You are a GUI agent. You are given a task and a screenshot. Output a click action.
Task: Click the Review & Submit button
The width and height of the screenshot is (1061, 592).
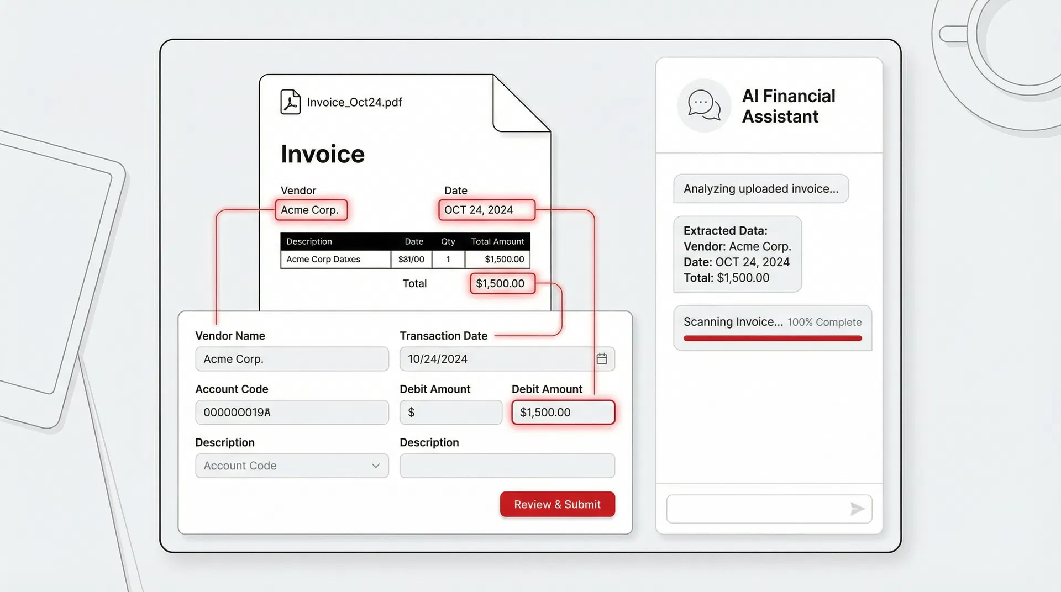(x=556, y=504)
